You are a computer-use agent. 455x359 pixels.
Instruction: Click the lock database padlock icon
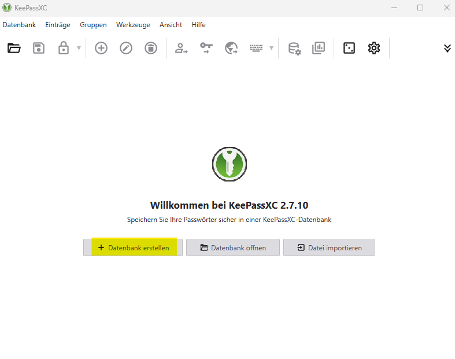click(64, 48)
